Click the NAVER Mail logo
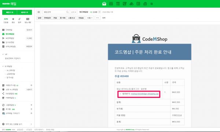This screenshot has width=220, height=132. (9, 4)
